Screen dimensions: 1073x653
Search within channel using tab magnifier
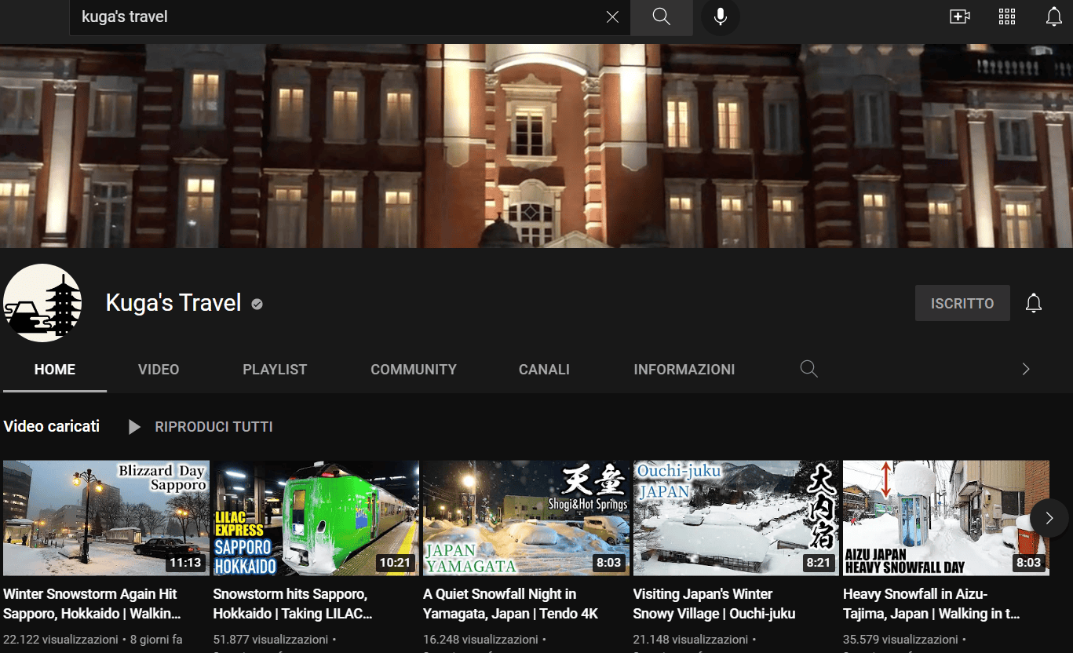[808, 369]
